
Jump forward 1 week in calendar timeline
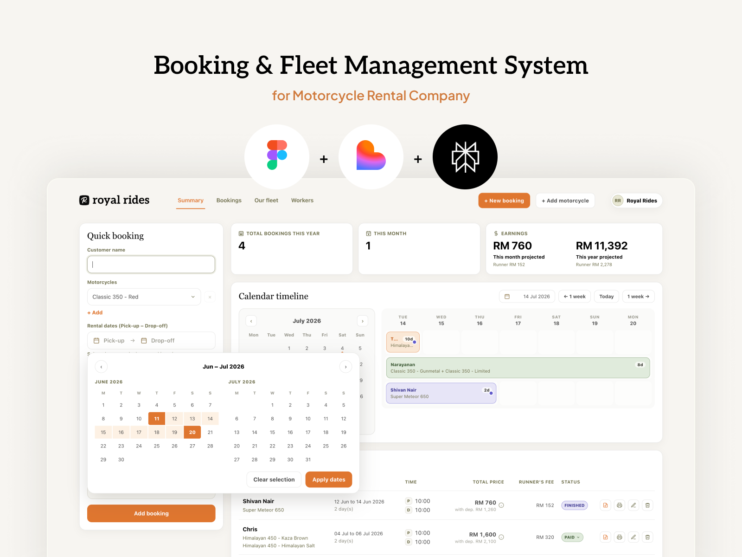(638, 297)
